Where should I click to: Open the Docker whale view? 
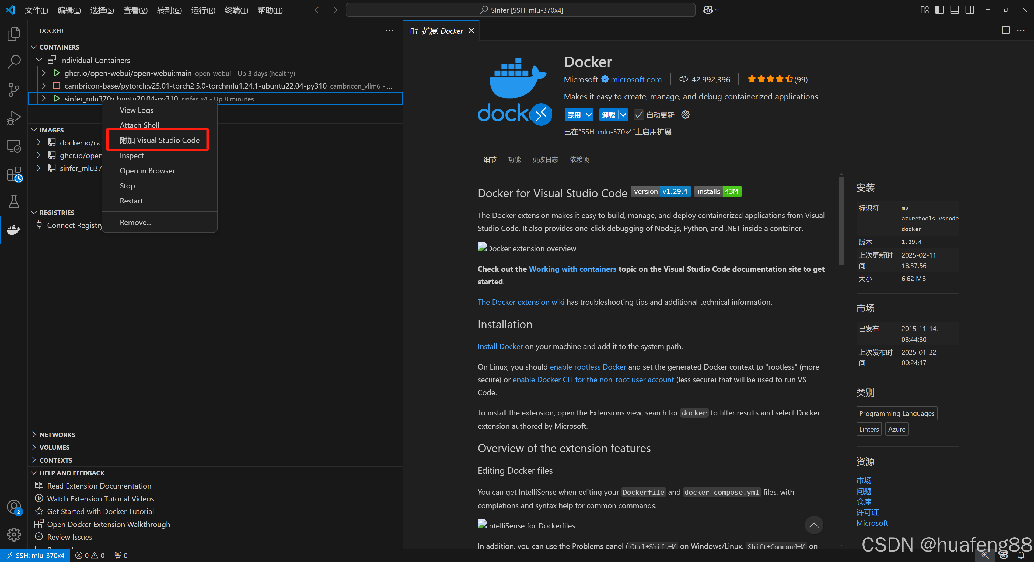pyautogui.click(x=14, y=229)
